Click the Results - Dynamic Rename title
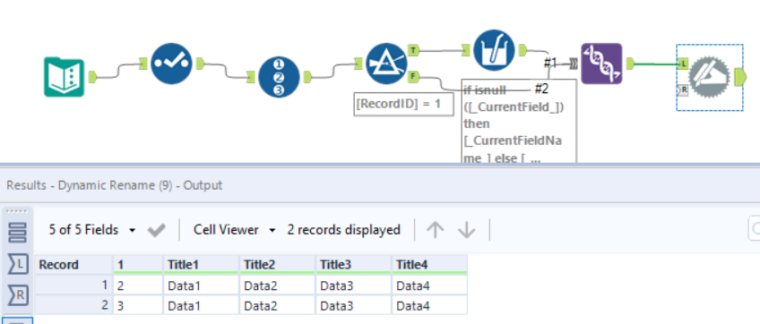 115,185
